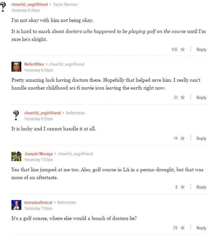Viewport: 218px width, 236px height.
Task: Open the Taylor Berman parent comment link
Action: 65,5
